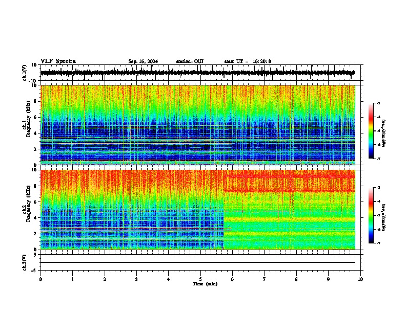
Task: Click the red 9 kHz band in ch.2 spectrogram
Action: click(289, 176)
